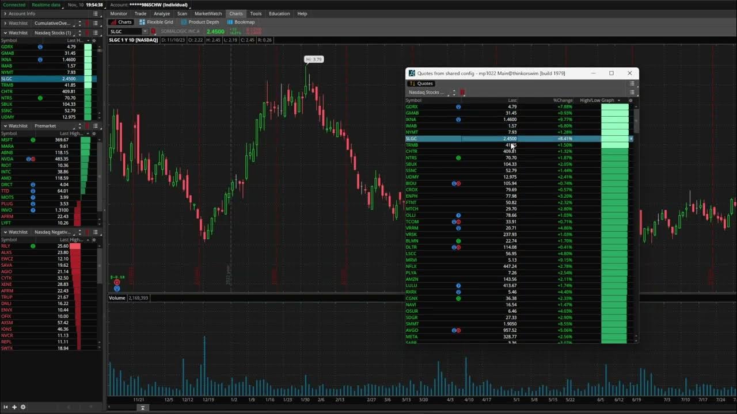Select NFLX row in Quotes window
737x414 pixels.
pos(518,266)
